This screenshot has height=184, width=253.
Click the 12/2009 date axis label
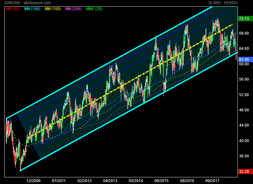(34, 181)
